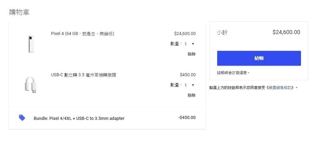The height and width of the screenshot is (141, 314).
Task: Click the 小計 subtotal amount
Action: tap(286, 32)
